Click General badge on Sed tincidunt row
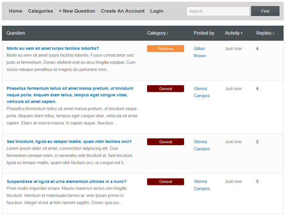286x215 pixels. [165, 142]
